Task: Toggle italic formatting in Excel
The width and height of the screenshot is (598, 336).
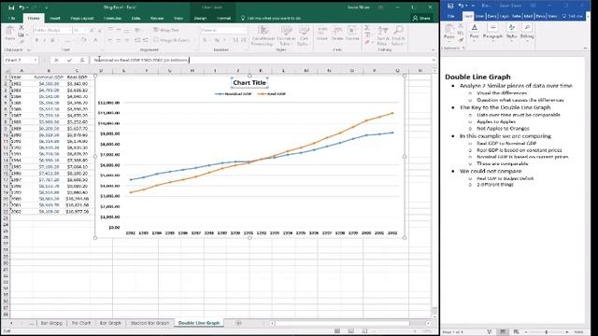Action: click(x=44, y=40)
